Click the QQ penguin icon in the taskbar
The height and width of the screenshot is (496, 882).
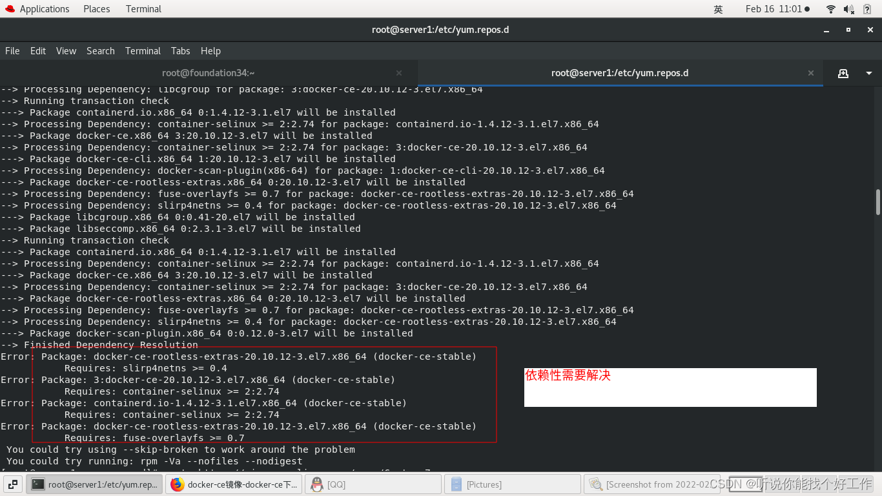[316, 484]
